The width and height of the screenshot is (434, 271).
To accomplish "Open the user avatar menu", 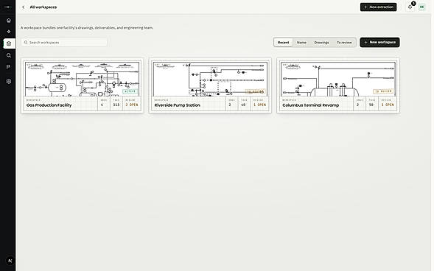I will click(421, 7).
